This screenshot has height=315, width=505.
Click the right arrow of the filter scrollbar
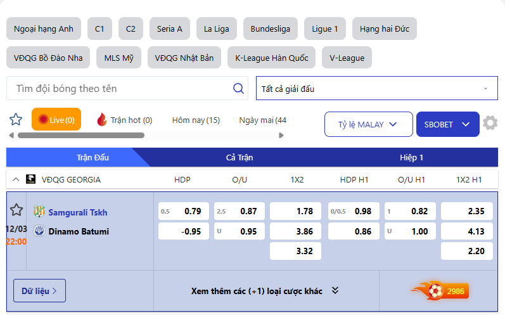pyautogui.click(x=281, y=135)
